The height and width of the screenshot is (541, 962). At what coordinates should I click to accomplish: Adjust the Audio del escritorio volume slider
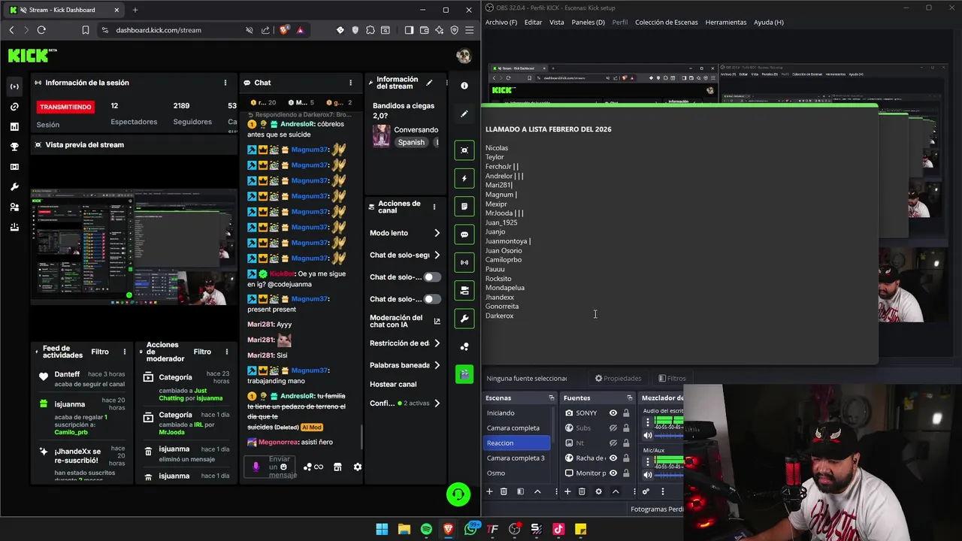tap(669, 435)
